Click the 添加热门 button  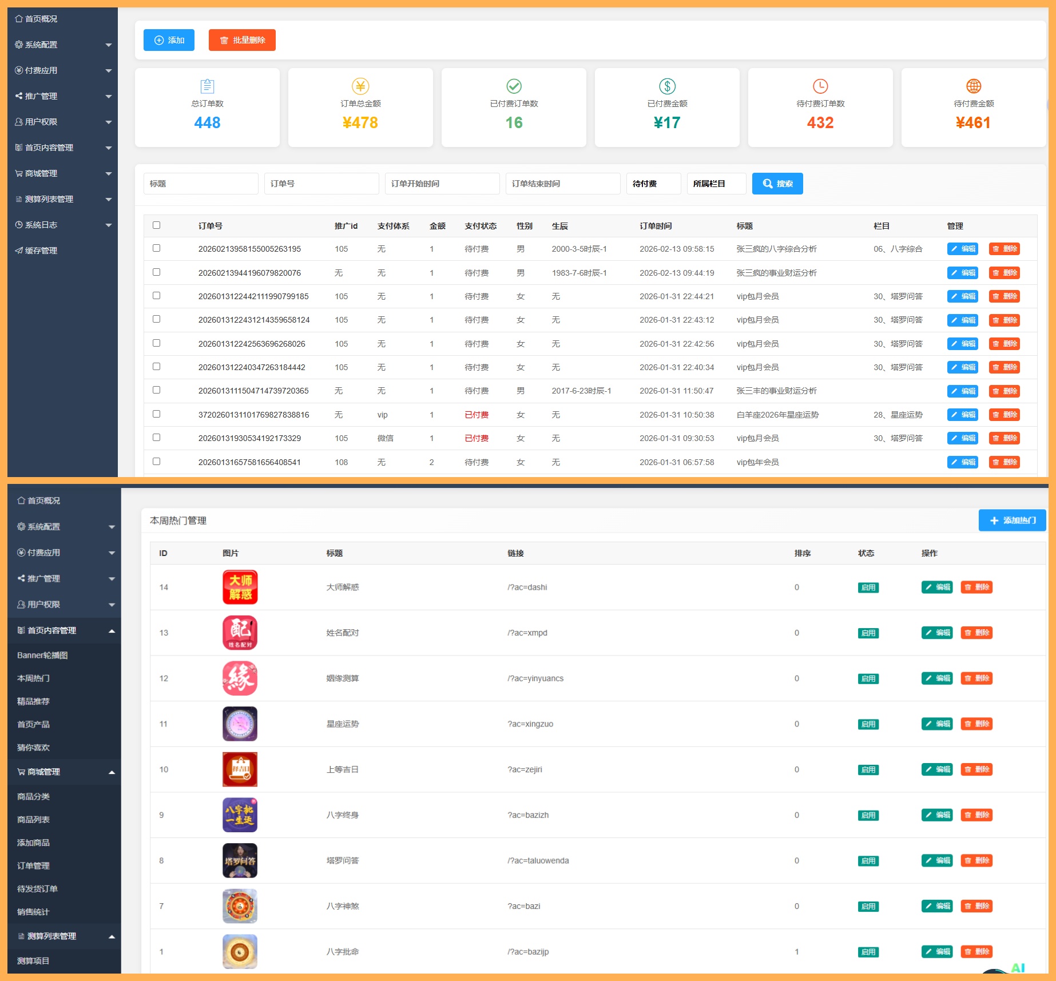point(1012,521)
